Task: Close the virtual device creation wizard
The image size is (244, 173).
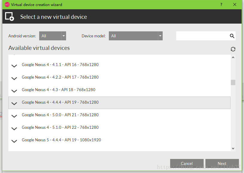Action: [235, 4]
